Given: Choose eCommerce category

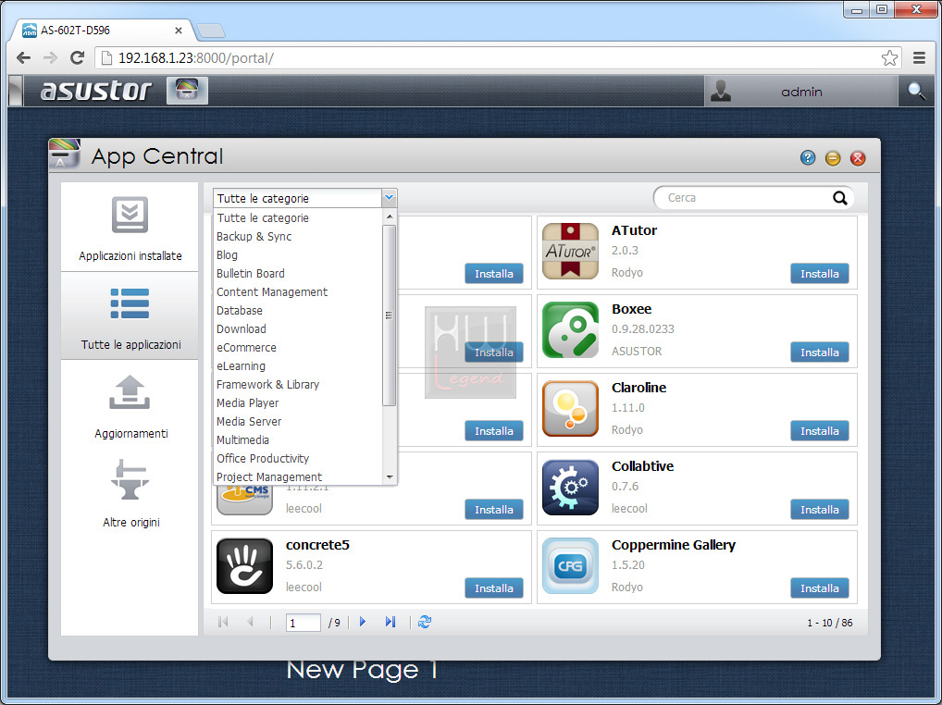Looking at the screenshot, I should tap(299, 348).
